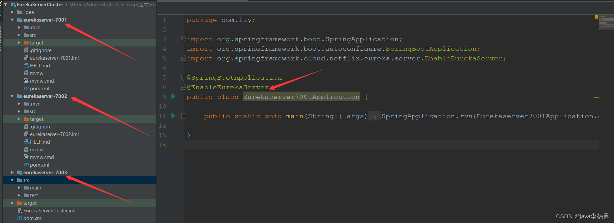Viewport: 614px width, 223px height.
Task: Click Eurekaserver7001Application class name in editor
Action: pos(301,97)
